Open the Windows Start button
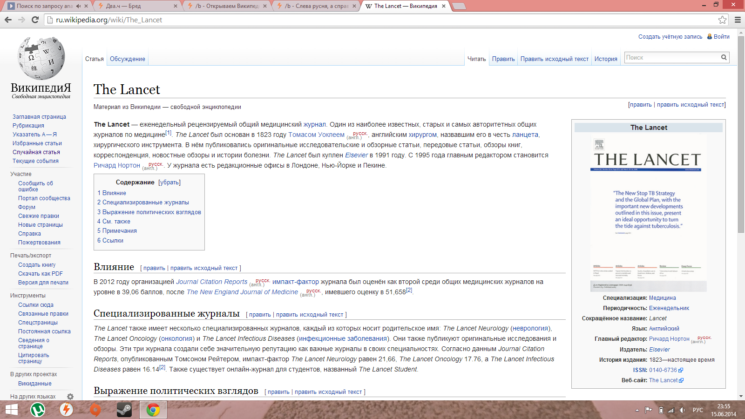This screenshot has height=419, width=745. pyautogui.click(x=12, y=410)
